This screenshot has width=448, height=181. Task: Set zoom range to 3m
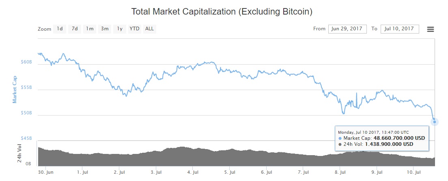105,29
